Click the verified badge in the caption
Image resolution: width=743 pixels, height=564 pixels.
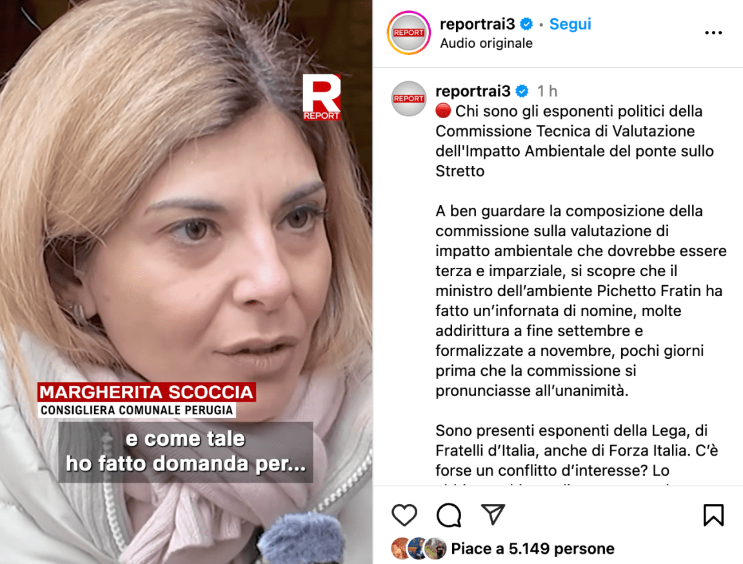pos(522,90)
